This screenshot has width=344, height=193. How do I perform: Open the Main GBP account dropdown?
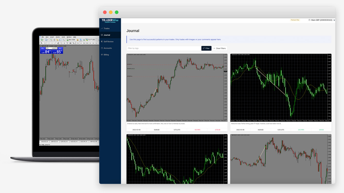click(322, 20)
